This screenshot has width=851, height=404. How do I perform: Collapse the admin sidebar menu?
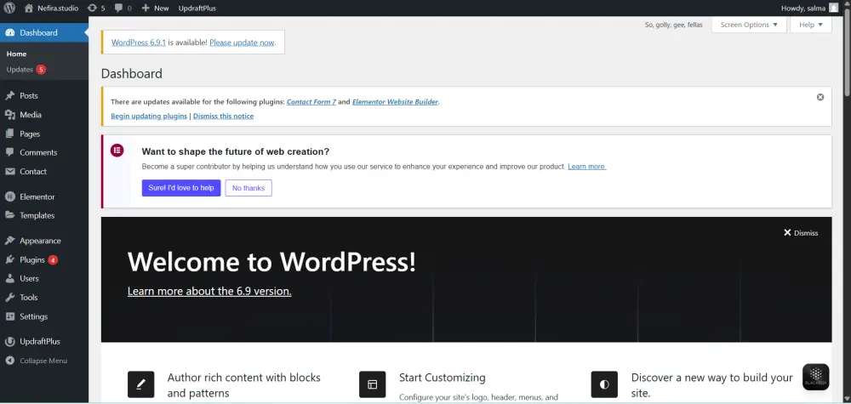(x=37, y=361)
